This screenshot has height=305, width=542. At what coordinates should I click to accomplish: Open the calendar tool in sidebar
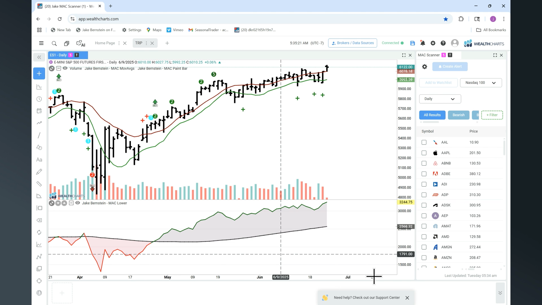point(39,111)
